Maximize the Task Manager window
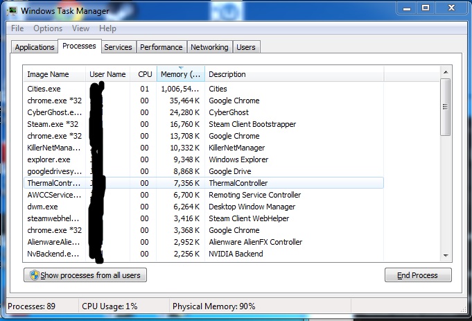Screen dimensions: 472x321 (426, 9)
